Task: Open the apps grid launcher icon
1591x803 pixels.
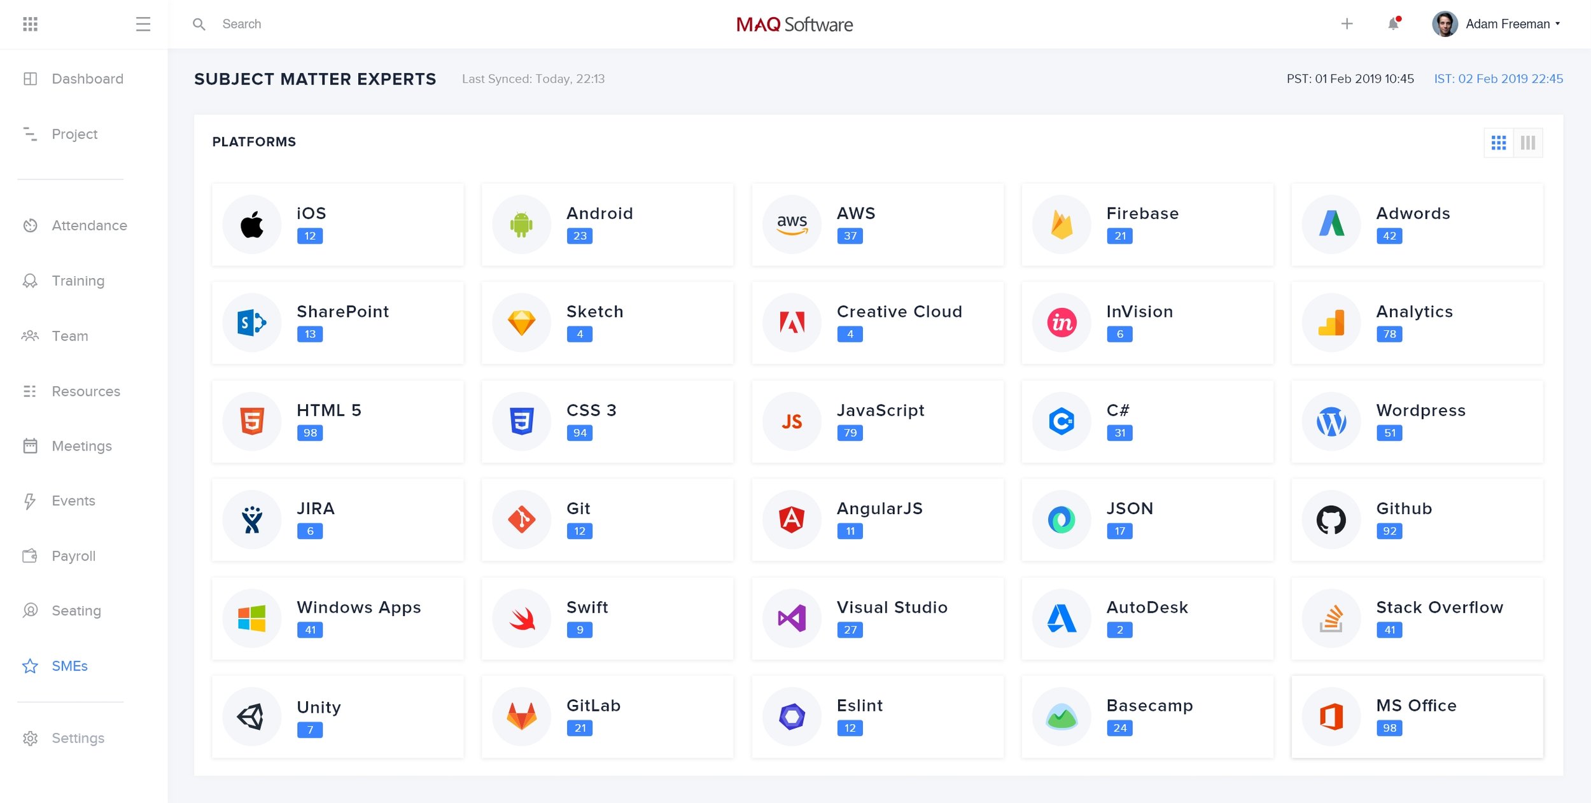Action: pyautogui.click(x=30, y=24)
